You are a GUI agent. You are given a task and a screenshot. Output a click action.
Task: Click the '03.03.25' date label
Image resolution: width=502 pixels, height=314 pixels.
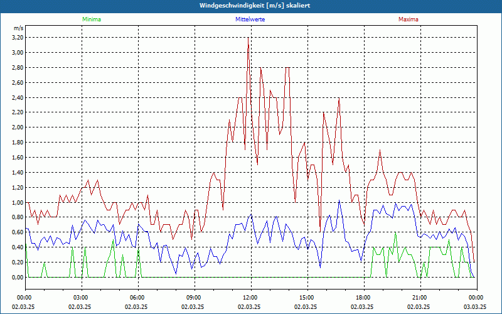click(x=475, y=306)
